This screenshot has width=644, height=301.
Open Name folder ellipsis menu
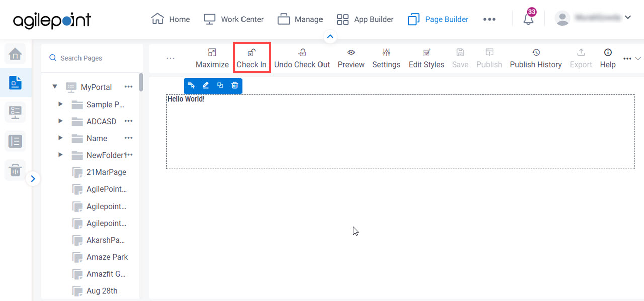pyautogui.click(x=129, y=138)
